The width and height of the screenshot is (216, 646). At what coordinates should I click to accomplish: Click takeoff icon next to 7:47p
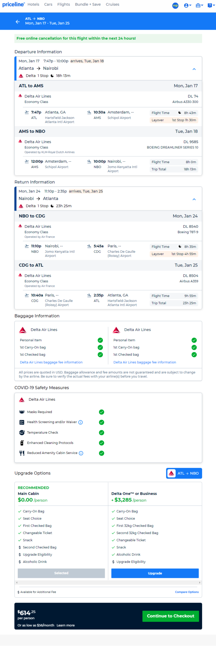point(27,112)
